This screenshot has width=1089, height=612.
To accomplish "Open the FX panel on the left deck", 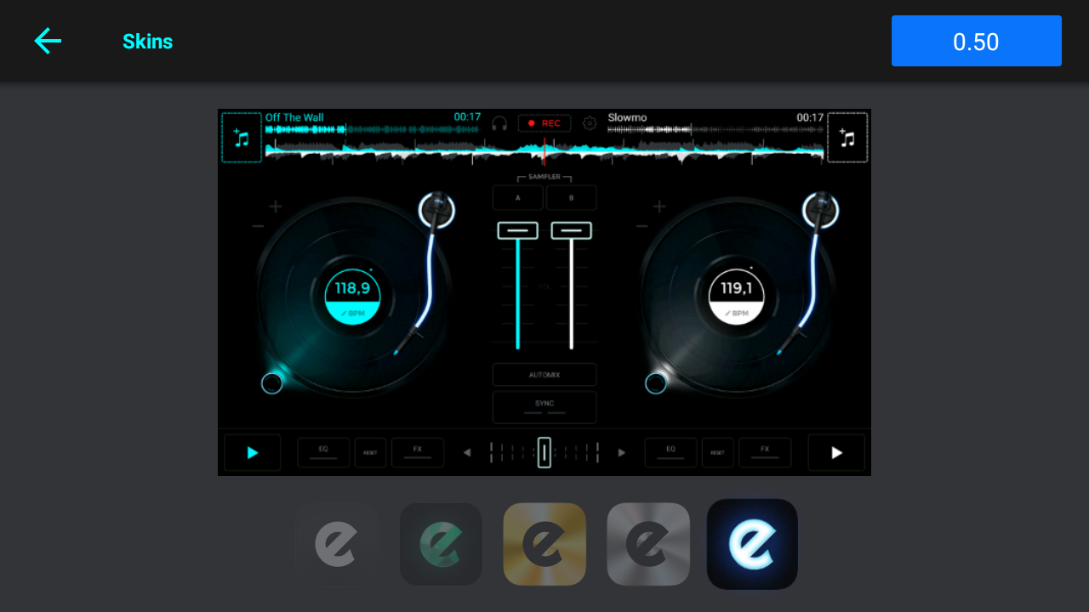I will (x=417, y=452).
